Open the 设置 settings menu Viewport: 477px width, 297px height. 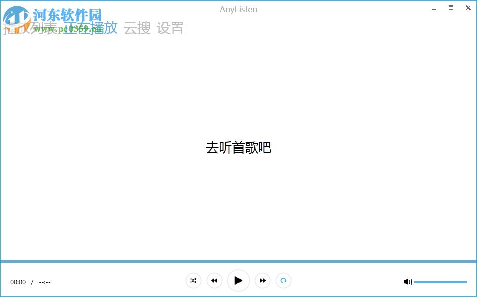171,29
